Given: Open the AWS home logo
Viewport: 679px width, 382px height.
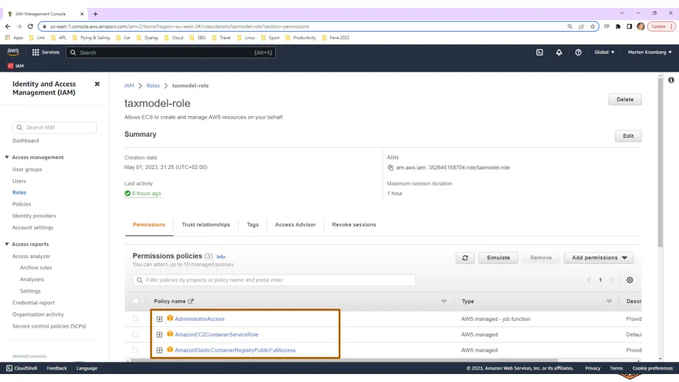Looking at the screenshot, I should [x=13, y=52].
